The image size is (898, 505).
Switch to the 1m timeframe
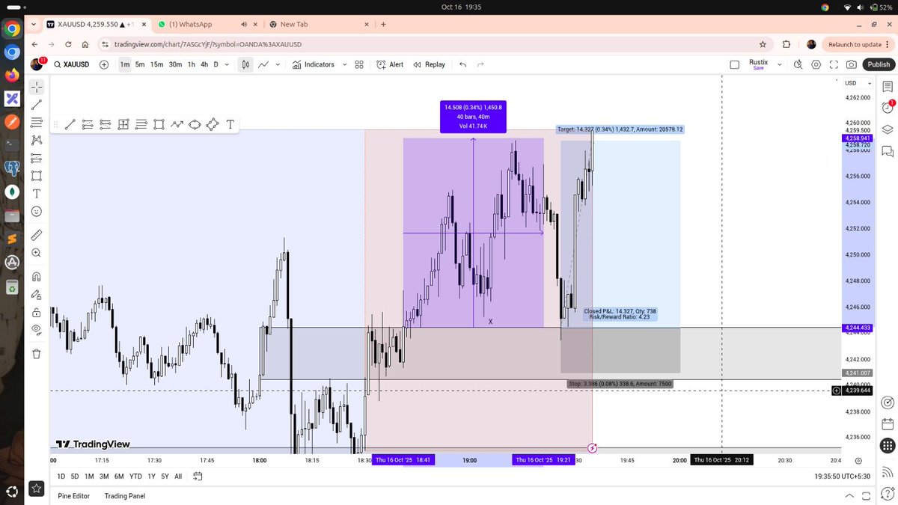(125, 64)
